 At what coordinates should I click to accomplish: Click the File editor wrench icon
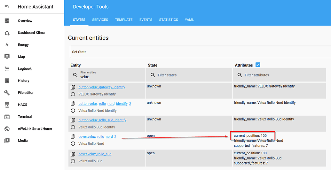tap(7, 93)
